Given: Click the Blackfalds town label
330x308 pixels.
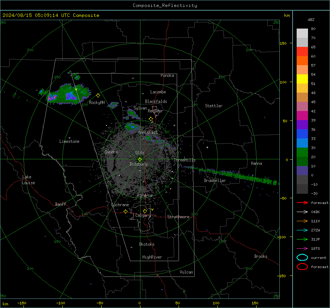Looking at the screenshot, I should point(156,101).
